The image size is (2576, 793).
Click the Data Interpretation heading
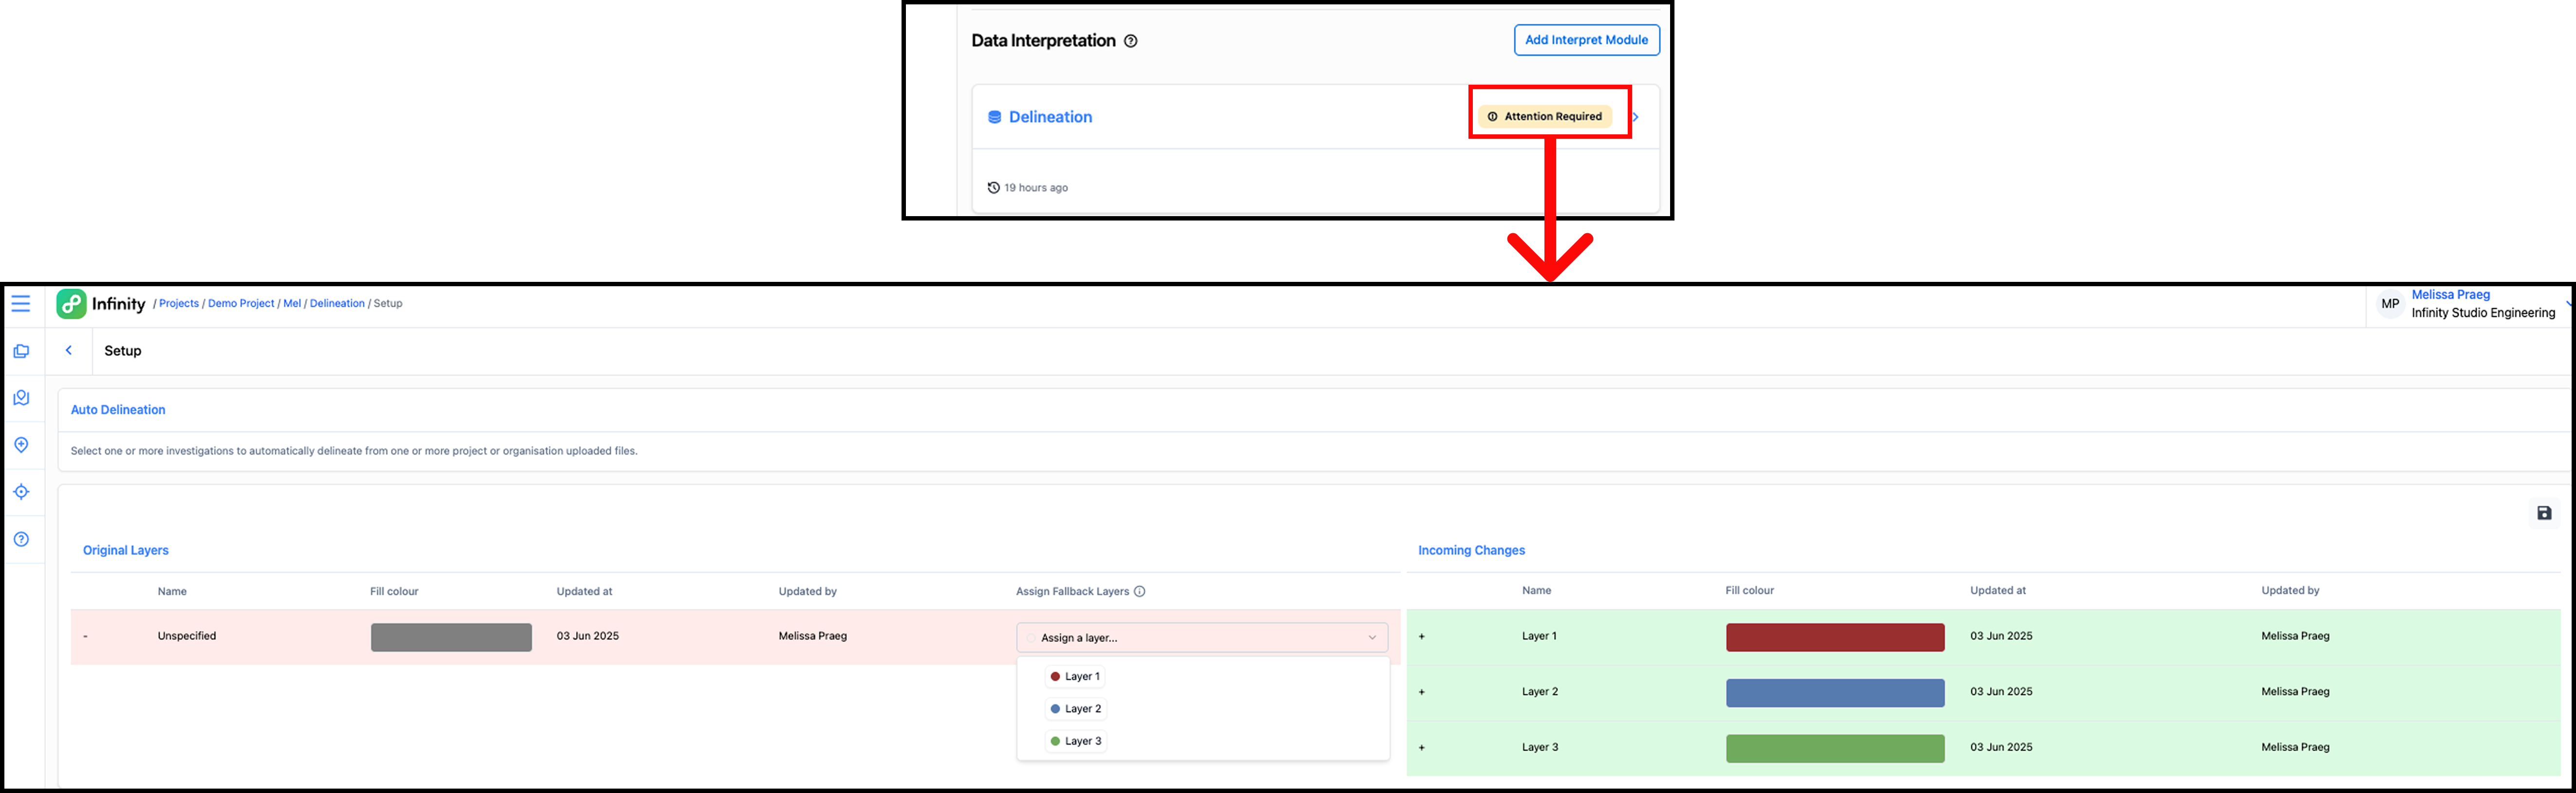pyautogui.click(x=1043, y=41)
